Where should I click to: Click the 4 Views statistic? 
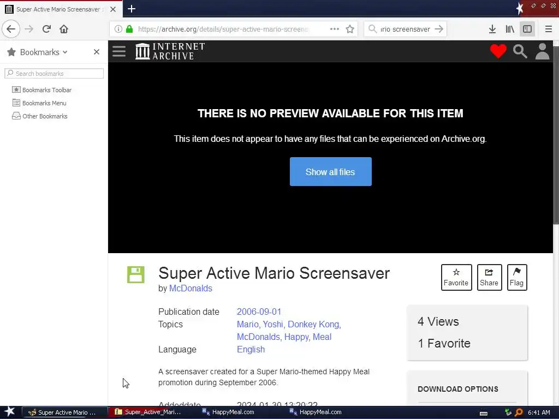438,321
